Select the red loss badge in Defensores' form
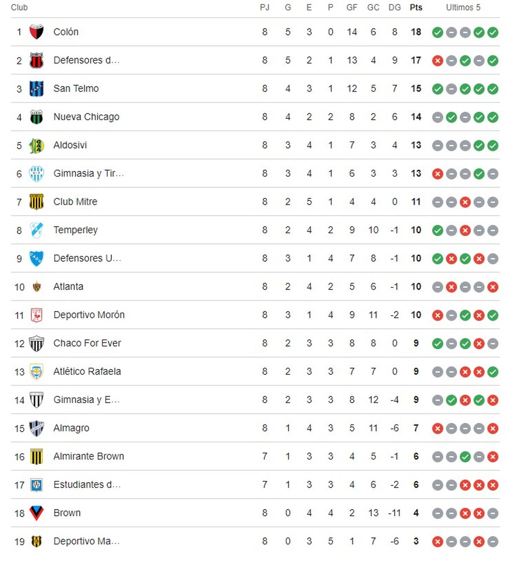The height and width of the screenshot is (561, 517). point(437,60)
